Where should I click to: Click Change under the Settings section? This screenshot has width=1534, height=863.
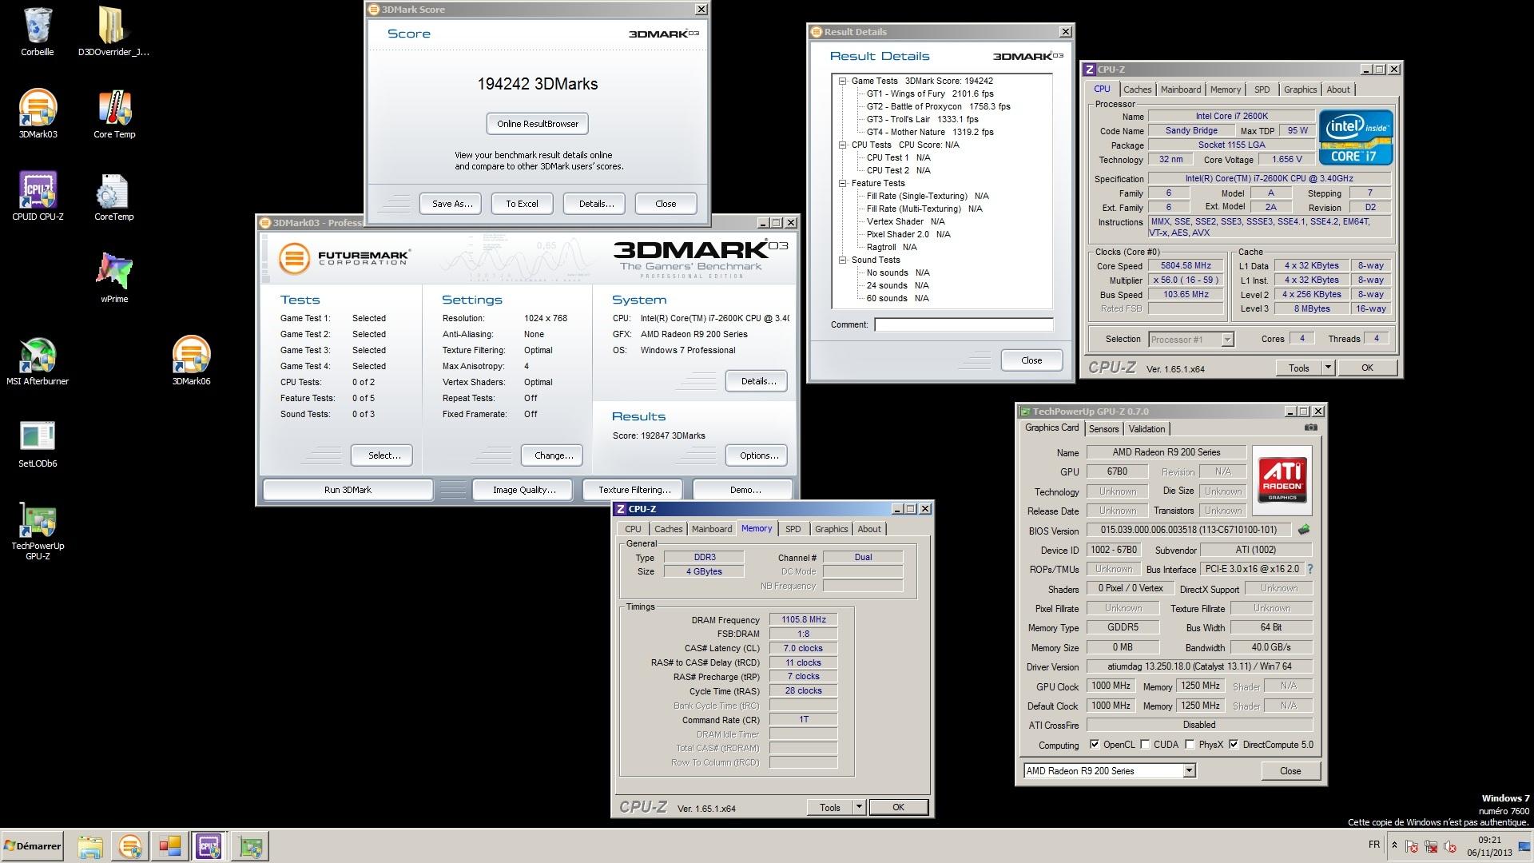pyautogui.click(x=554, y=455)
